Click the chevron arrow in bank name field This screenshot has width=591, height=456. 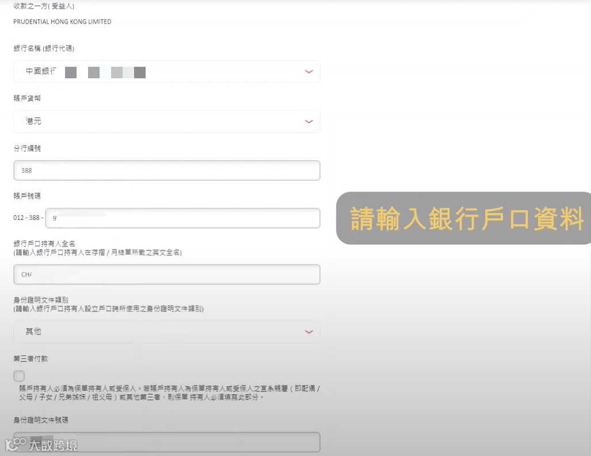pyautogui.click(x=308, y=71)
